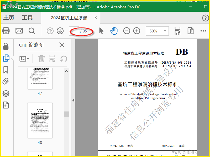Click the current page number field
Screen dimensions: 210x157
(74, 31)
